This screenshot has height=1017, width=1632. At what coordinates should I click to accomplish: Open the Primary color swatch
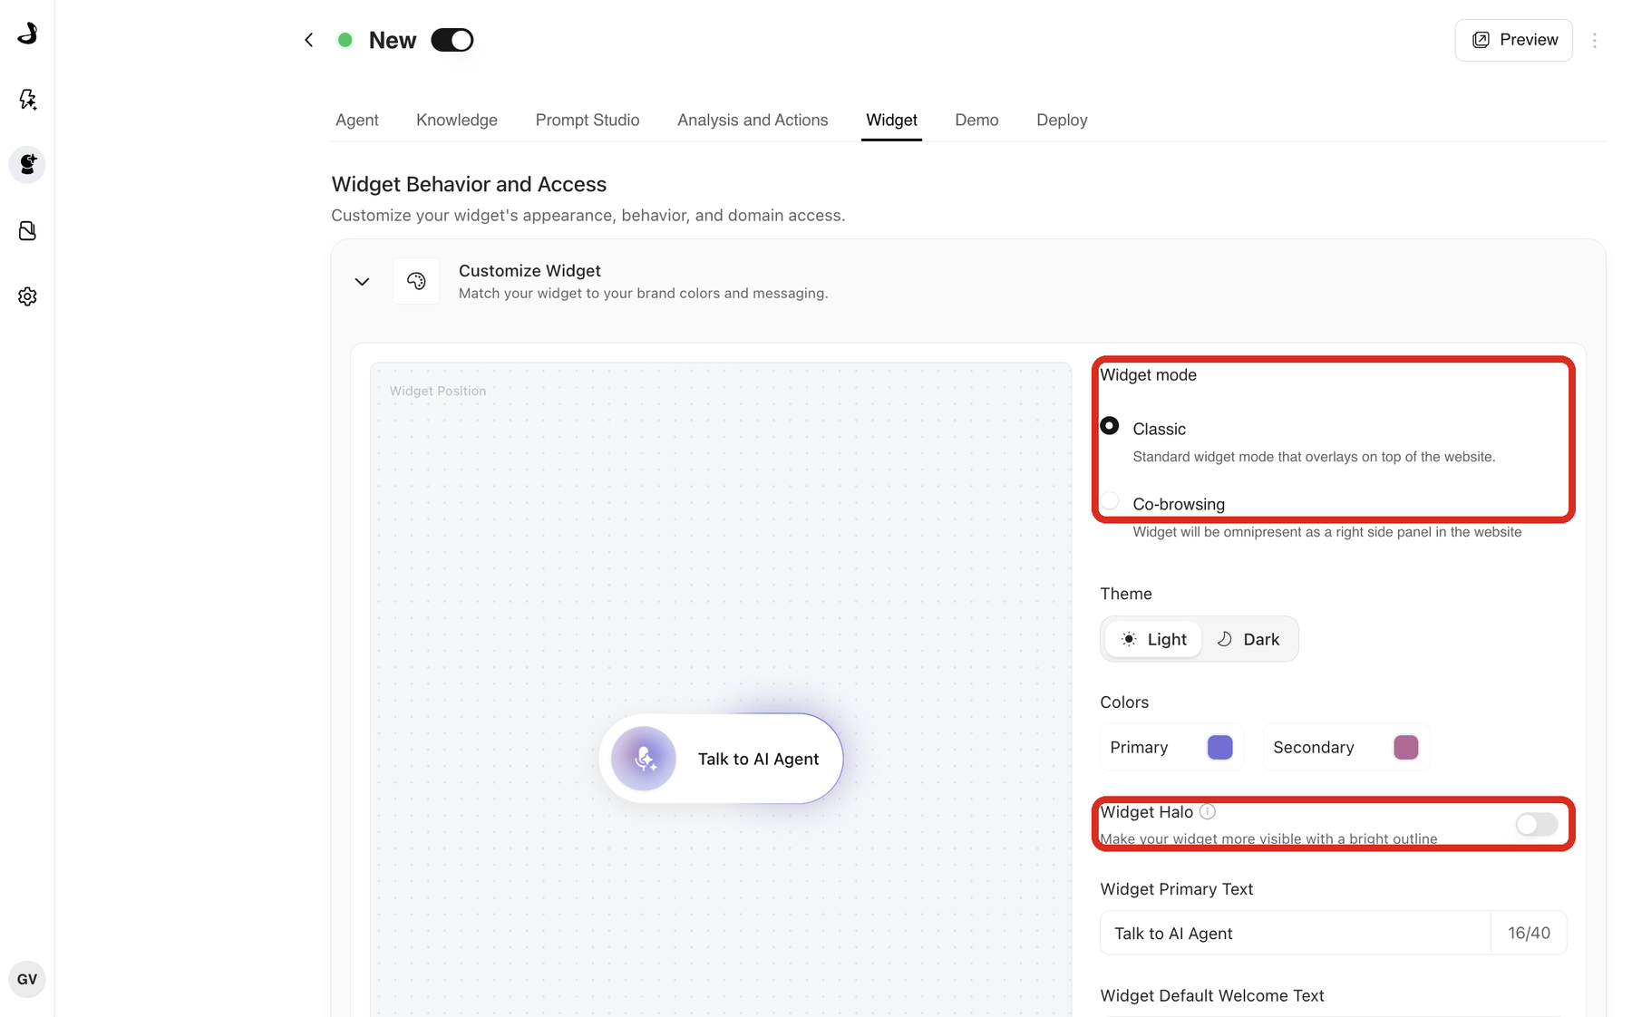(x=1219, y=747)
